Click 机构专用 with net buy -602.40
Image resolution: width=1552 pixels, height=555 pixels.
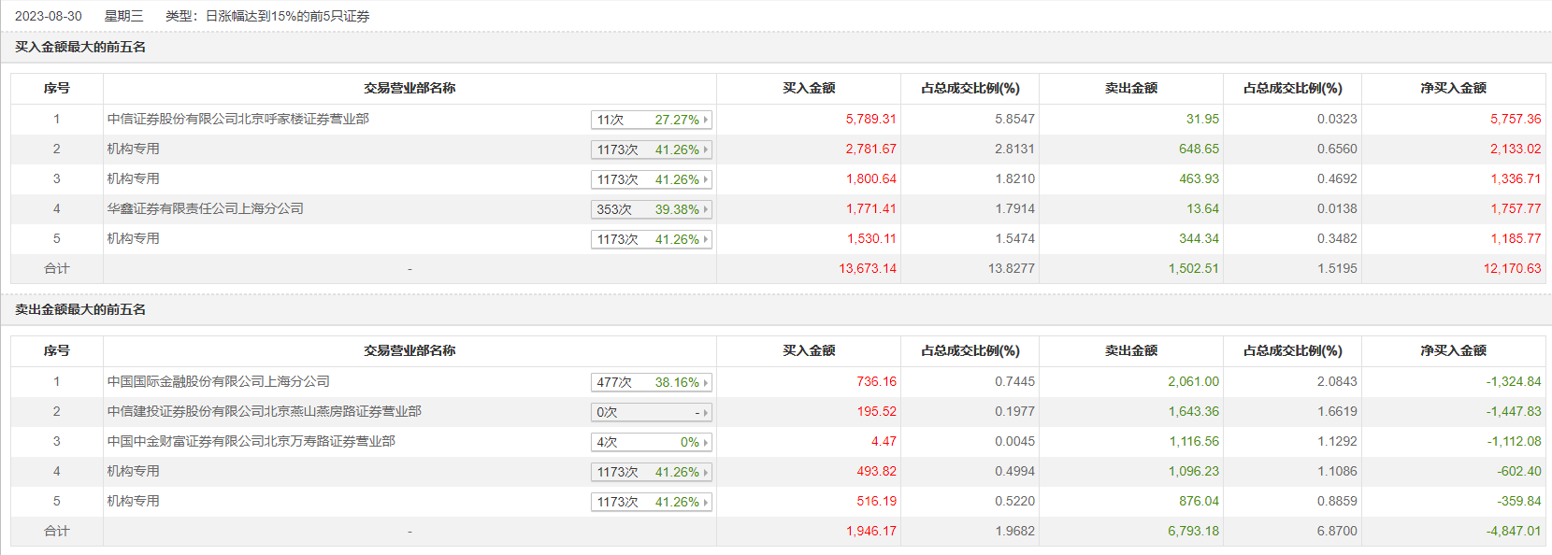point(134,471)
